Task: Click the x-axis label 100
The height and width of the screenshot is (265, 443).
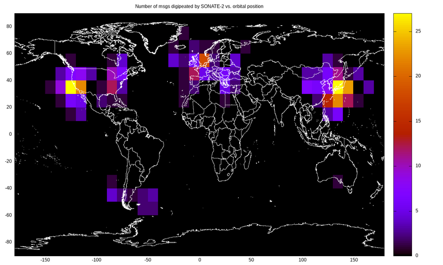Action: pos(302,259)
